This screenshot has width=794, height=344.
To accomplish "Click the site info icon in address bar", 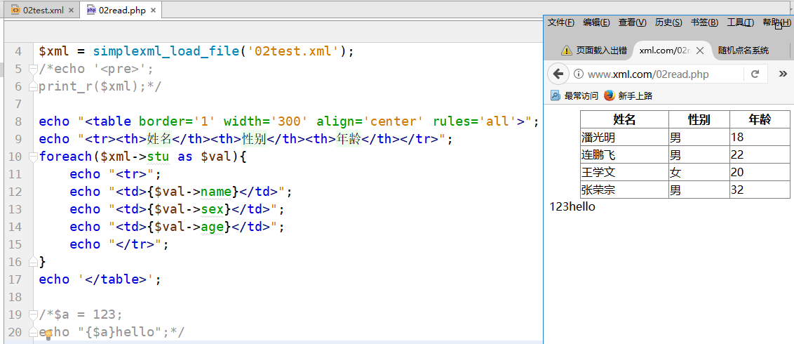I will [579, 74].
